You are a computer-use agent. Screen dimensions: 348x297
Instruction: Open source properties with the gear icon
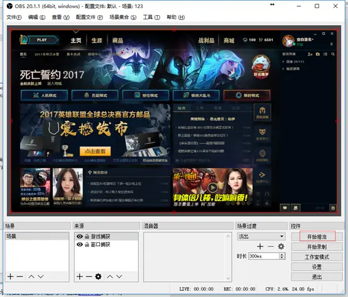coord(99,276)
